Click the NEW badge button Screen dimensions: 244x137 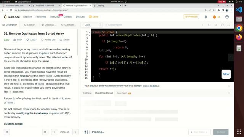click(226, 74)
